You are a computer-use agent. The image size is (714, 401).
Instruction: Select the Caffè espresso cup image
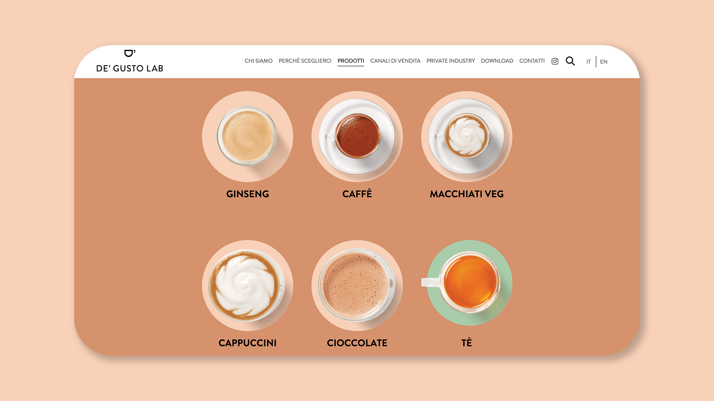pos(357,137)
